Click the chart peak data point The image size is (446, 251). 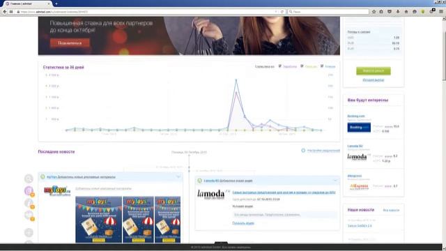click(236, 81)
